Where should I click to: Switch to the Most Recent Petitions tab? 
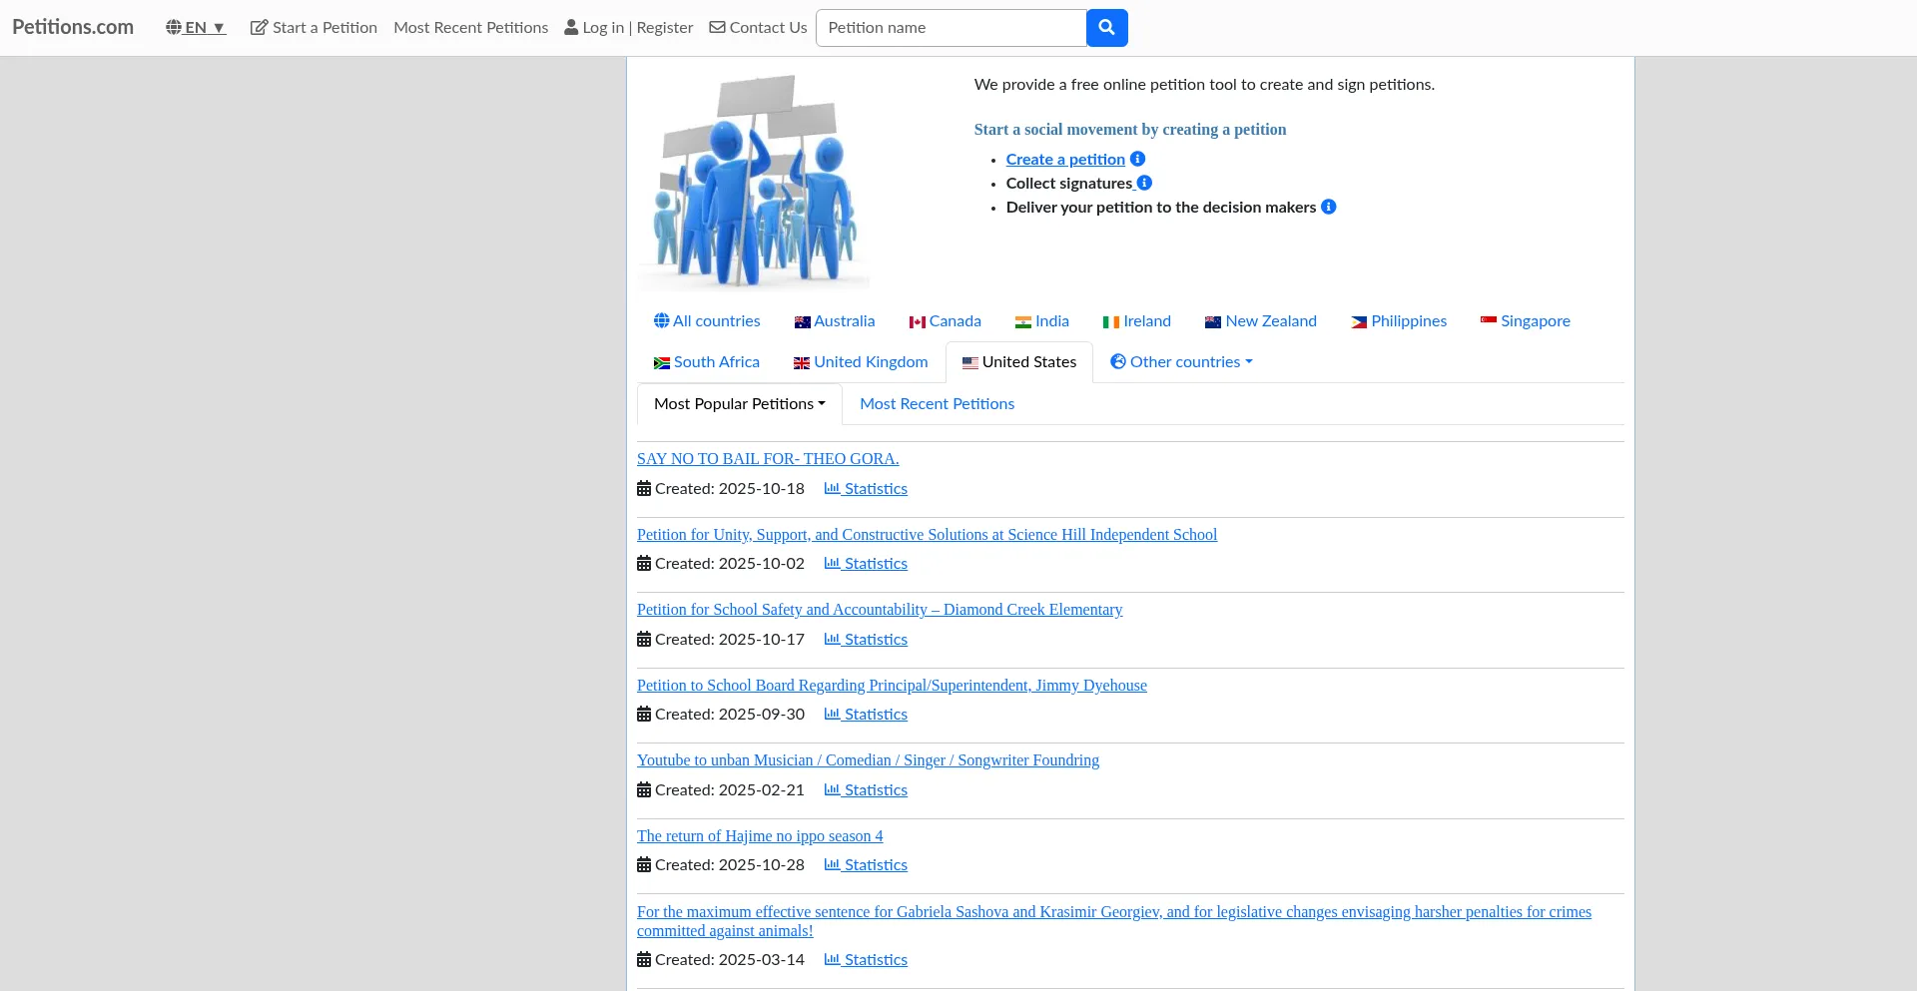click(937, 404)
